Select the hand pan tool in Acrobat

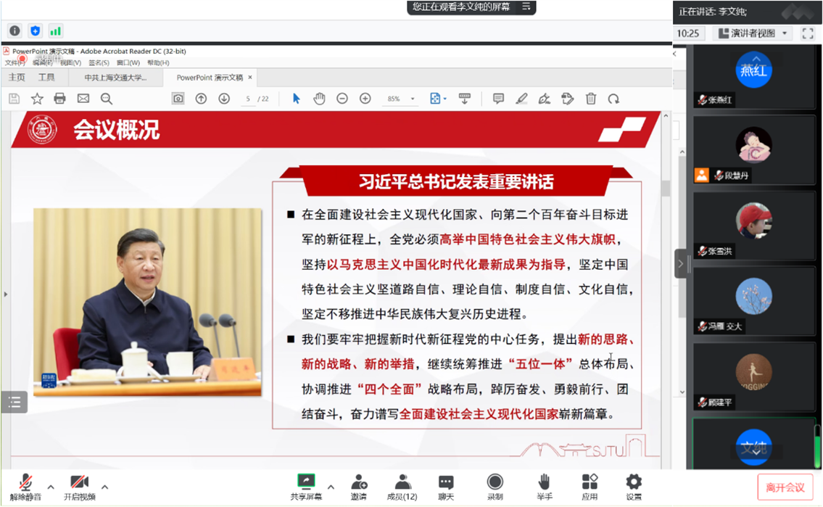[x=319, y=99]
